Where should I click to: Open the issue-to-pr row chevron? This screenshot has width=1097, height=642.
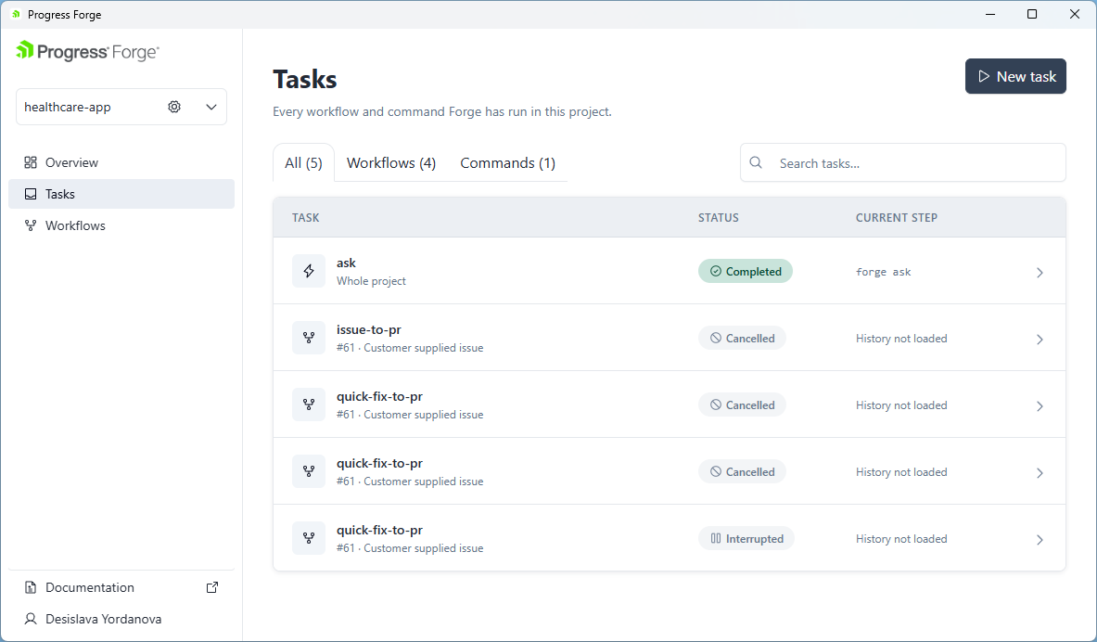[1040, 339]
